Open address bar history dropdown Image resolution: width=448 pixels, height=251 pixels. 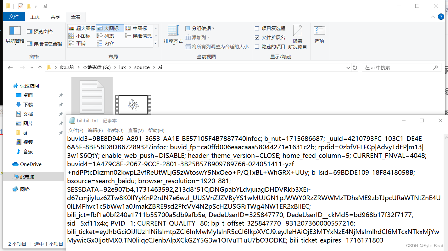tap(348, 67)
